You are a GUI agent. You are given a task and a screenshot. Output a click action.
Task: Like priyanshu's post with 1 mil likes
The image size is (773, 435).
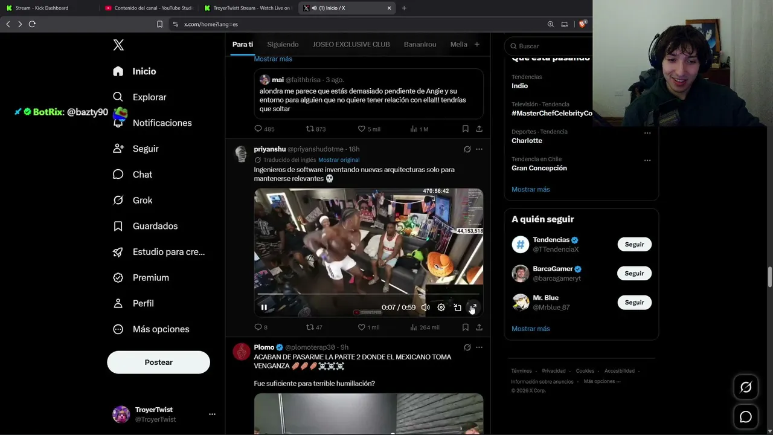tap(368, 327)
